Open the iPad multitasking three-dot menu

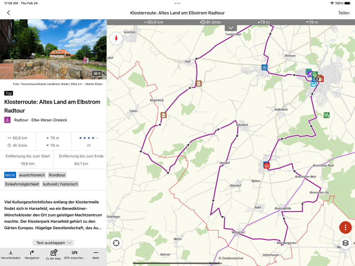tap(177, 3)
